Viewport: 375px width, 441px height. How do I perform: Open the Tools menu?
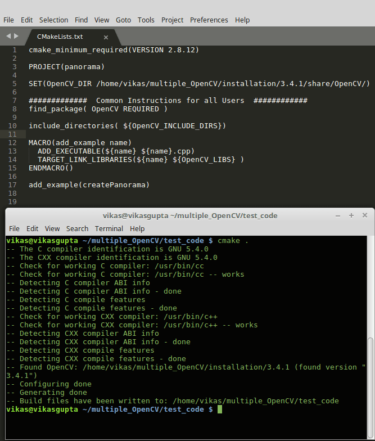(146, 20)
